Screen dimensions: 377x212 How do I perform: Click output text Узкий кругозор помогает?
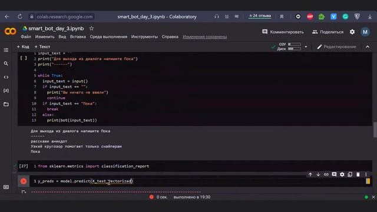76,147
